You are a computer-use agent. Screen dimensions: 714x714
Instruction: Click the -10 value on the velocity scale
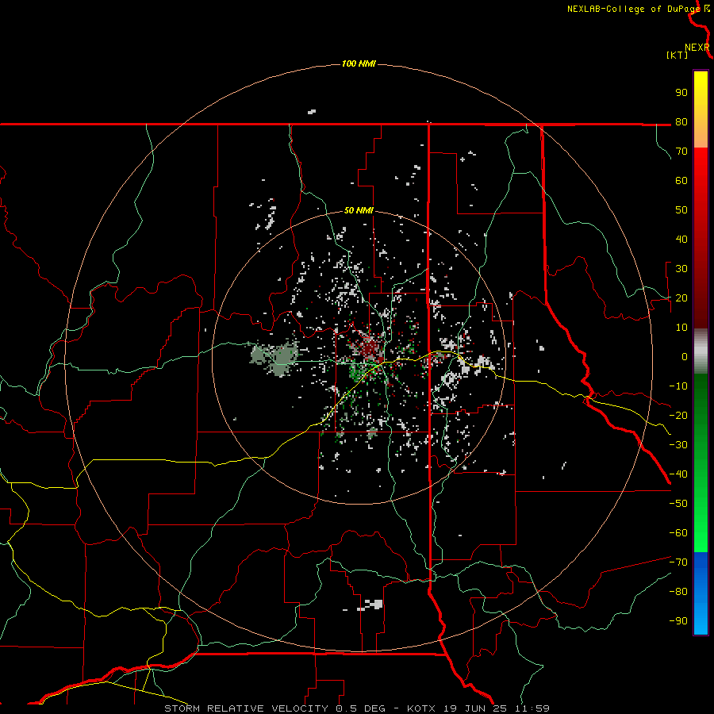point(678,386)
